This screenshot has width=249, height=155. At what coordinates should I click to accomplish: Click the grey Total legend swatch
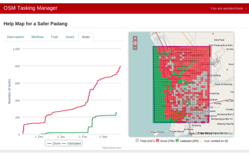pyautogui.click(x=137, y=140)
